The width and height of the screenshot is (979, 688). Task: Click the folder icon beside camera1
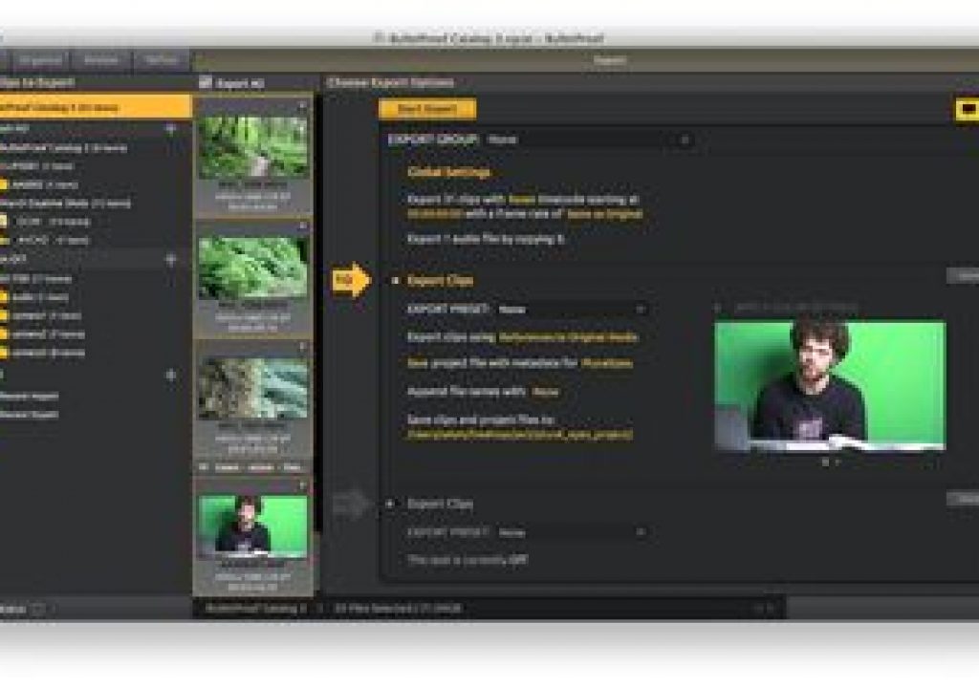click(4, 316)
